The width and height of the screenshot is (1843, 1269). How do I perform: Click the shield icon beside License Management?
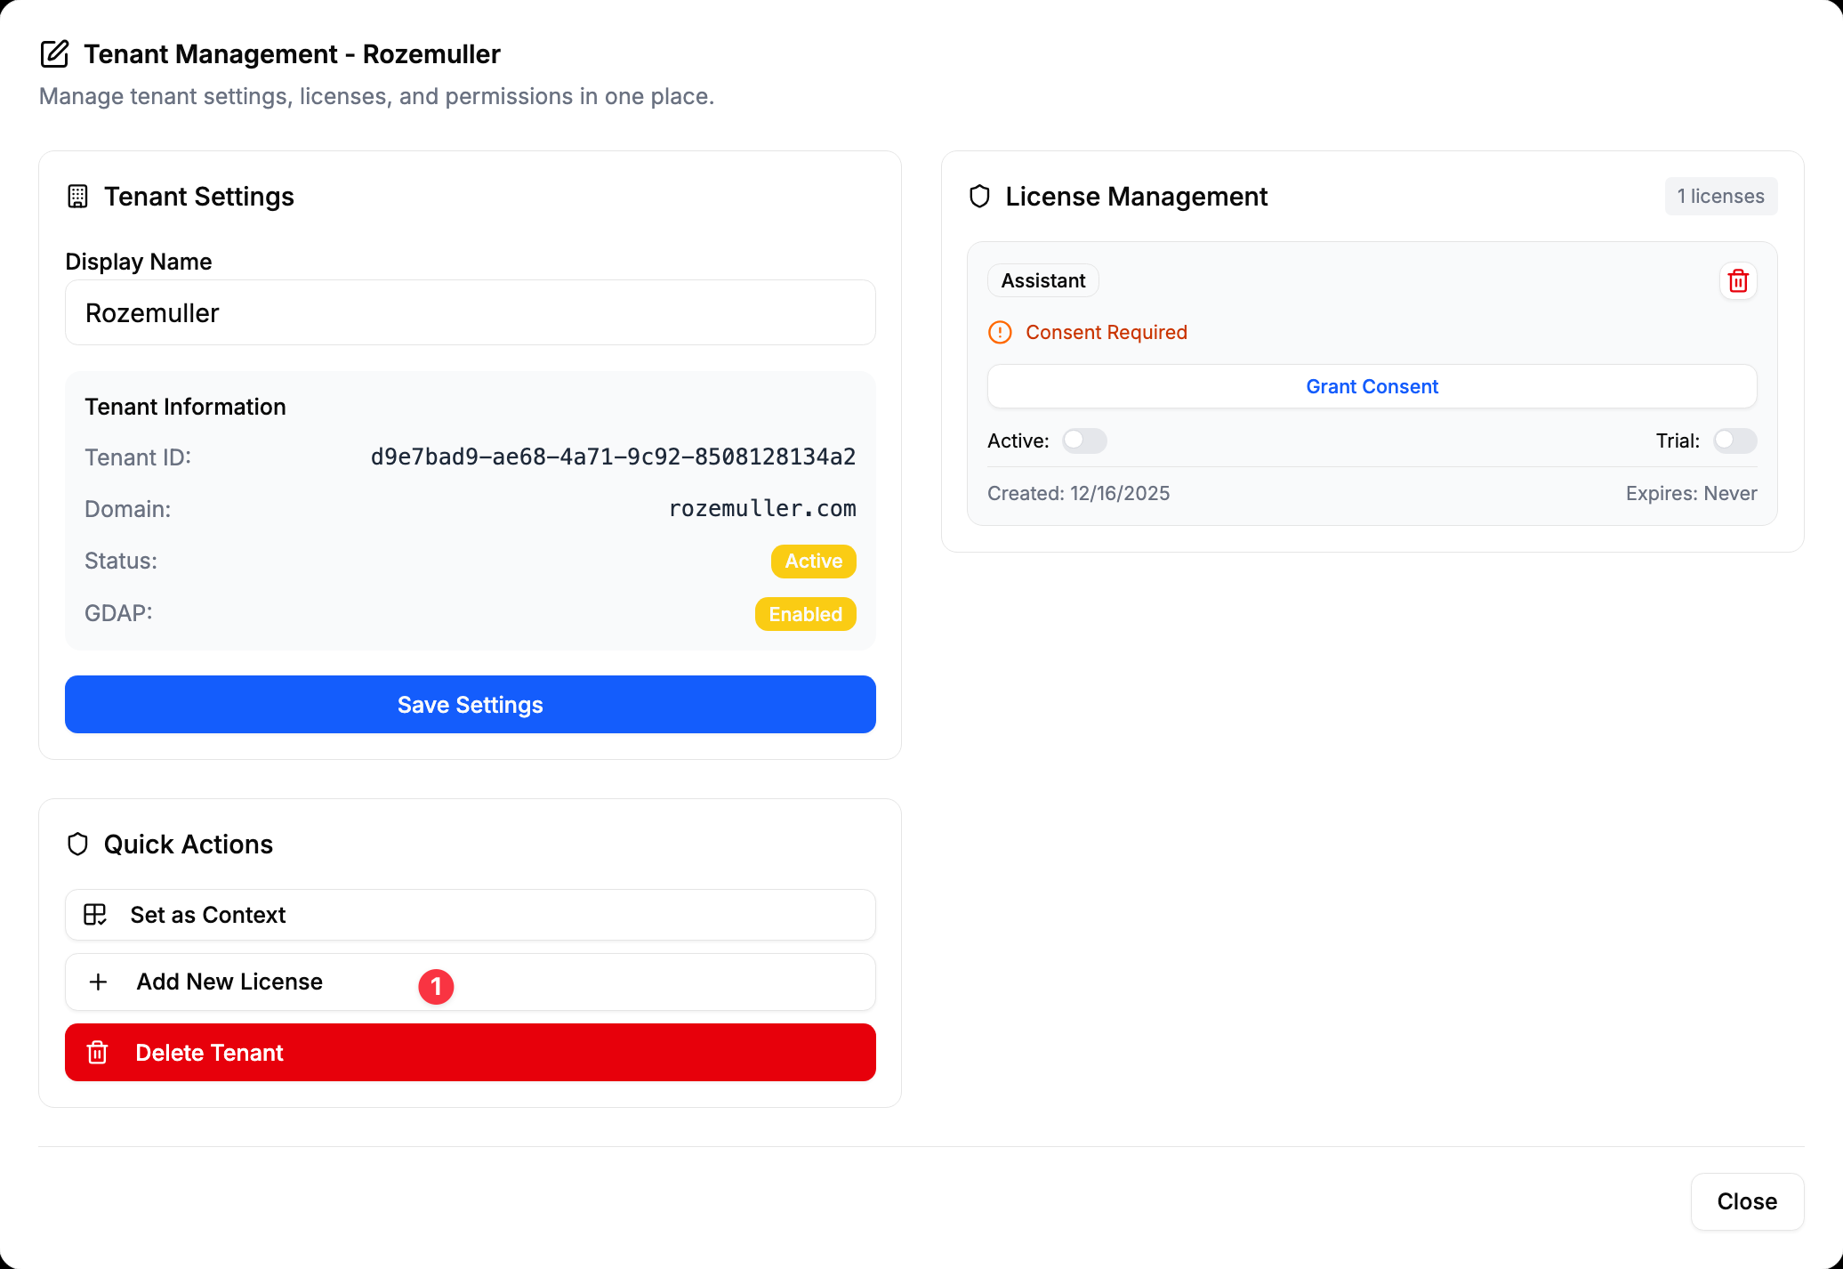point(979,197)
